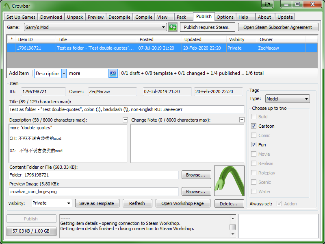Sort by the Updated column header
Screen dimensions: 325x244
click(204, 39)
